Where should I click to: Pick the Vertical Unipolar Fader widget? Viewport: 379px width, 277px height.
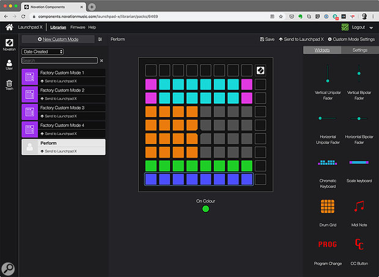tap(328, 82)
